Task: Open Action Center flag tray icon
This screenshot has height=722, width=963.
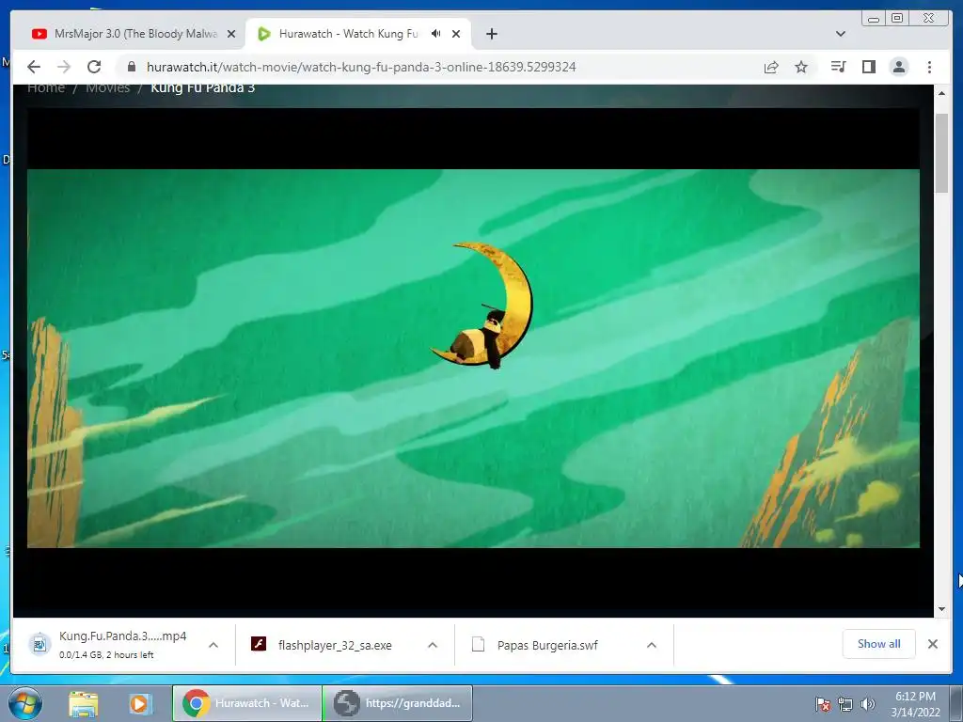Action: point(822,704)
